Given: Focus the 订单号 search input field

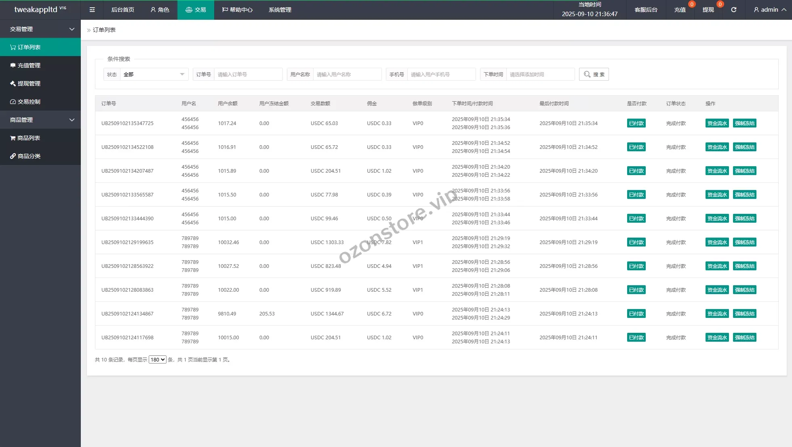Looking at the screenshot, I should (248, 74).
